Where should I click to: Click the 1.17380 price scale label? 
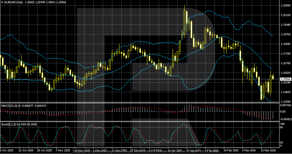pyautogui.click(x=285, y=54)
